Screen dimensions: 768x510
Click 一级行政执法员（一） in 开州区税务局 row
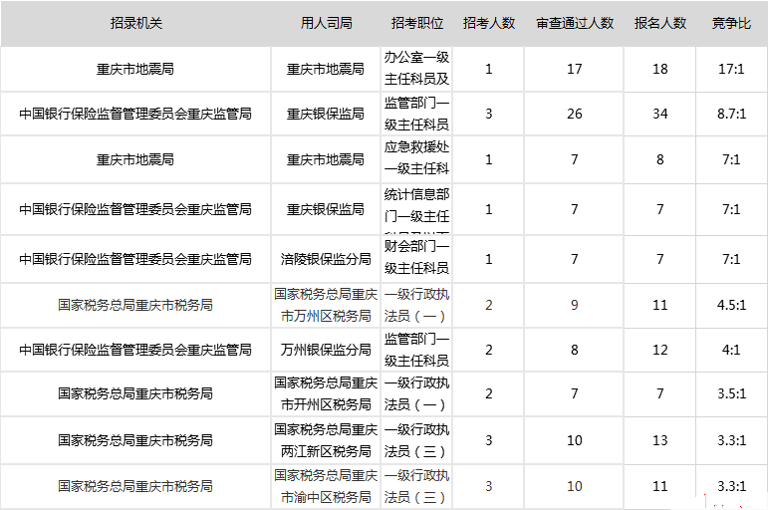pos(416,393)
